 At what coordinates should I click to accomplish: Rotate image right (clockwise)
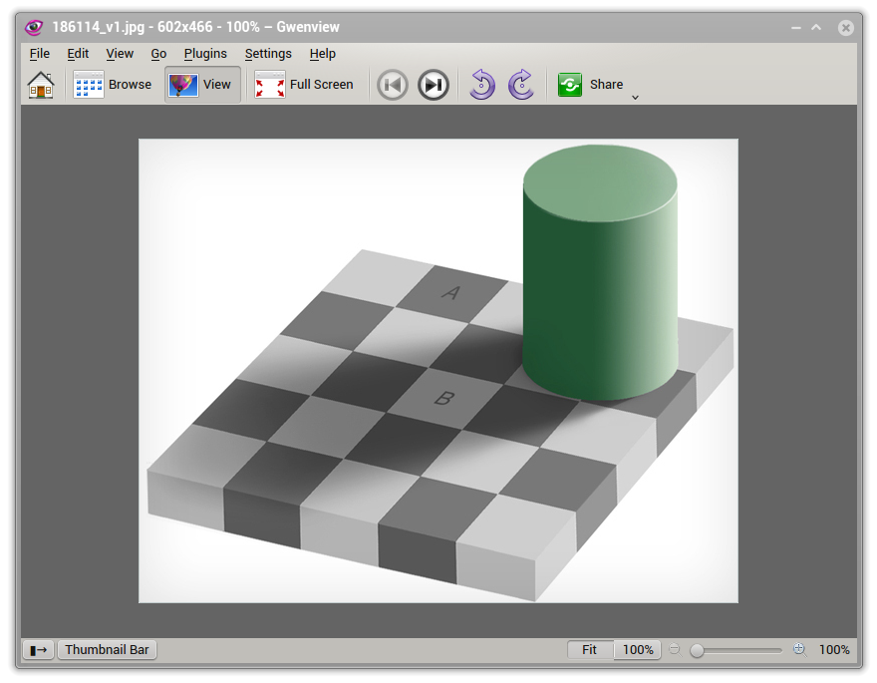point(521,85)
